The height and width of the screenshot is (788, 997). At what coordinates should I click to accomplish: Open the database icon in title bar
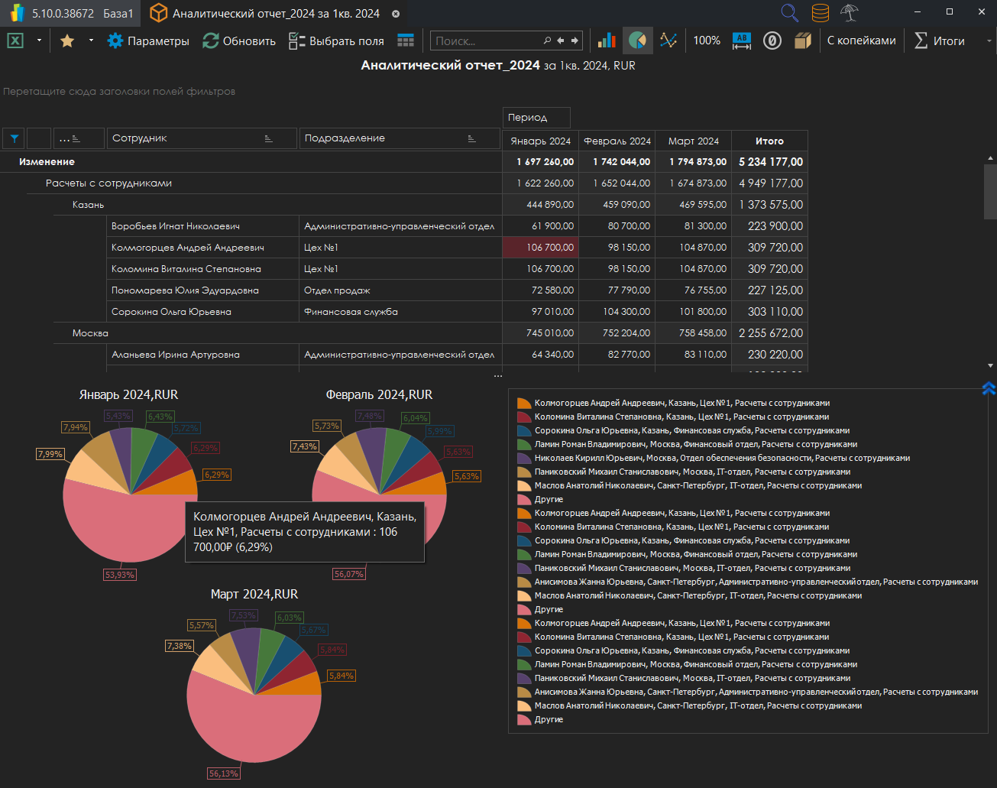820,13
